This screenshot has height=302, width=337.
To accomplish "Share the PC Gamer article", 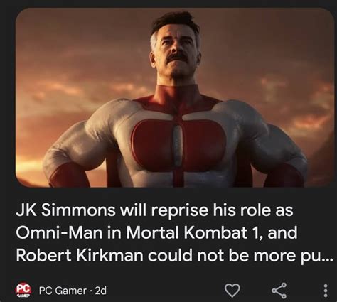I will click(x=279, y=291).
